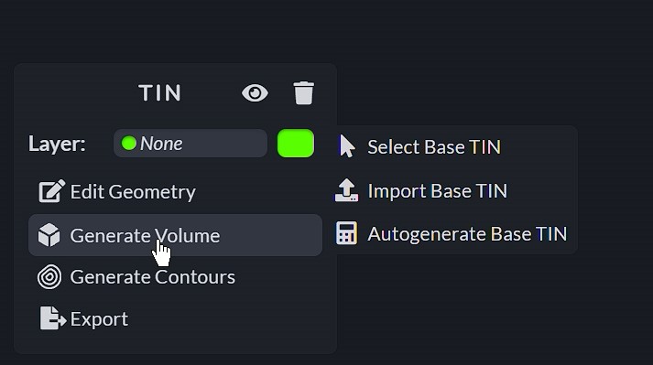
Task: Click the bright green color swatch
Action: [296, 144]
